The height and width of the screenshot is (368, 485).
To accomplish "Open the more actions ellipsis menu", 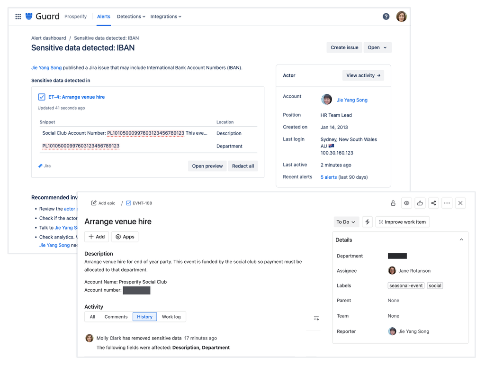I will tap(447, 203).
